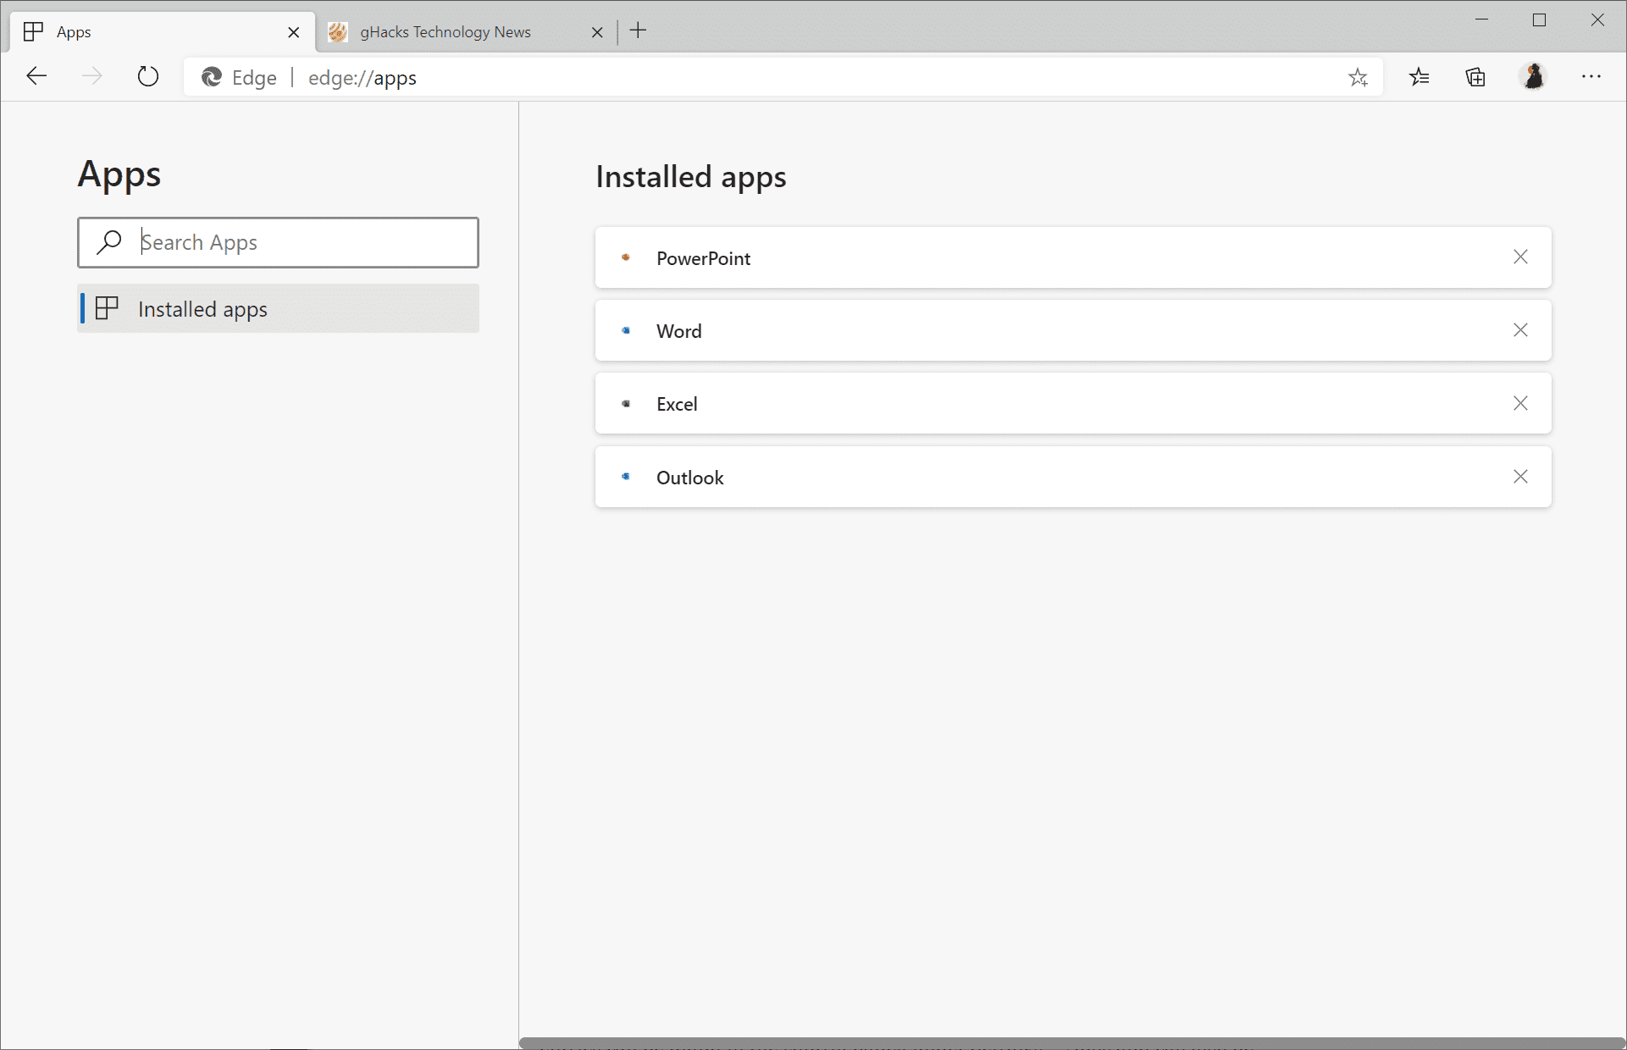Reload the page with refresh icon
The width and height of the screenshot is (1627, 1050).
[148, 76]
